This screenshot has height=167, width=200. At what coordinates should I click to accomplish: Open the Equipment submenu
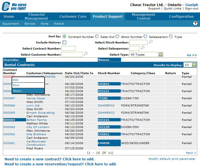coord(11,24)
